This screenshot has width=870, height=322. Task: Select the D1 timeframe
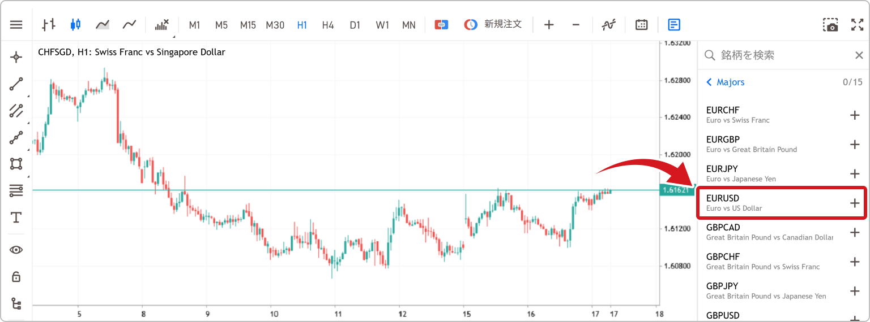(x=355, y=25)
